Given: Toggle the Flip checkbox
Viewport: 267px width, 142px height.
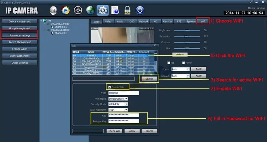Looking at the screenshot, I should (169, 63).
